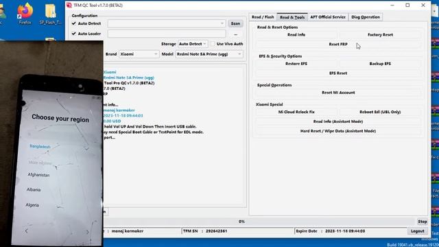Click Read Info (Assistant Mode) button

(338, 121)
